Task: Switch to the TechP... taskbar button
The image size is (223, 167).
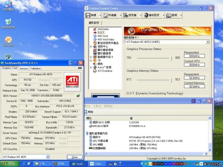Action: (x=79, y=164)
